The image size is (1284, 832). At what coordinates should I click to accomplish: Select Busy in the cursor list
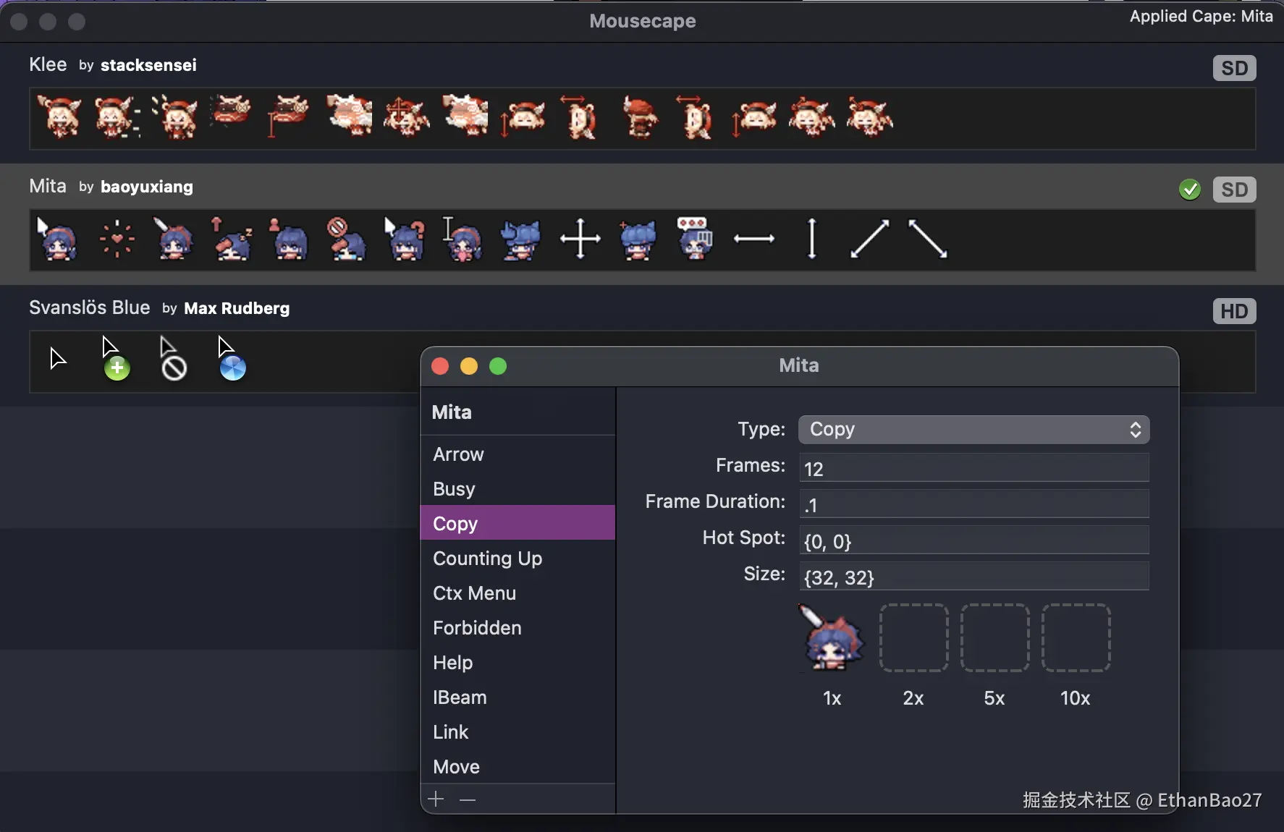518,489
